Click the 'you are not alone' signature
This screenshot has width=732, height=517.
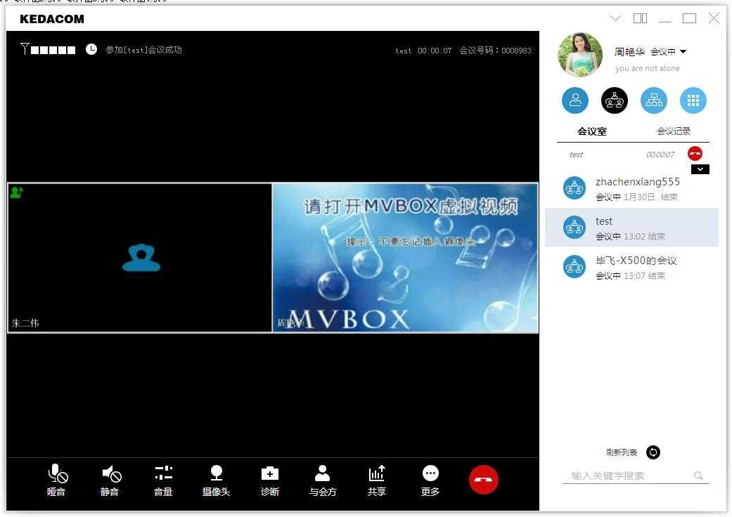point(647,68)
